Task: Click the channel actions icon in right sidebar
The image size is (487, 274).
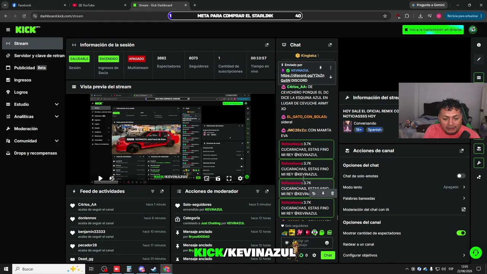Action: click(479, 148)
